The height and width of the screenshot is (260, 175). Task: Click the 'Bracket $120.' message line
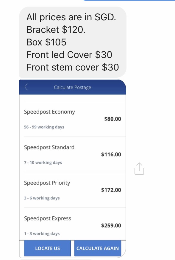click(56, 30)
